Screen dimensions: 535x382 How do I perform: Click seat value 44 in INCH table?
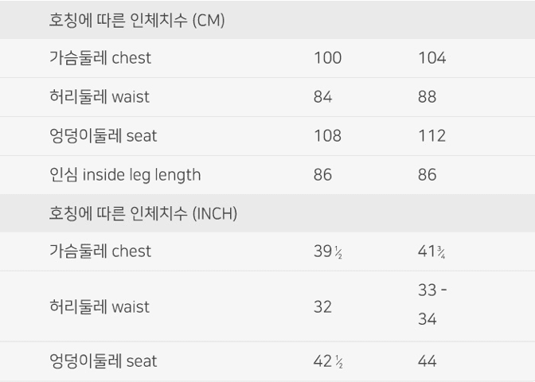point(428,361)
